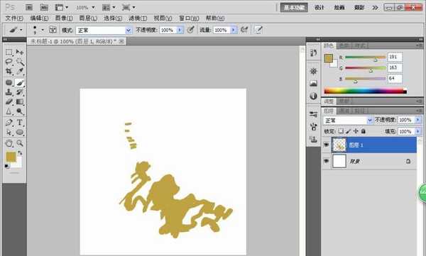This screenshot has width=426, height=256.
Task: Open the 编辑(E) menu
Action: [39, 18]
